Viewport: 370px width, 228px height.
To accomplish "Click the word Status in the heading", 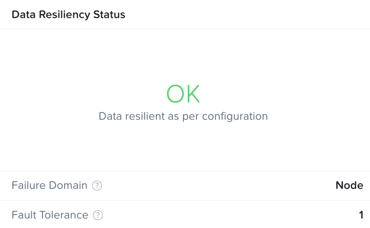I will (x=109, y=14).
